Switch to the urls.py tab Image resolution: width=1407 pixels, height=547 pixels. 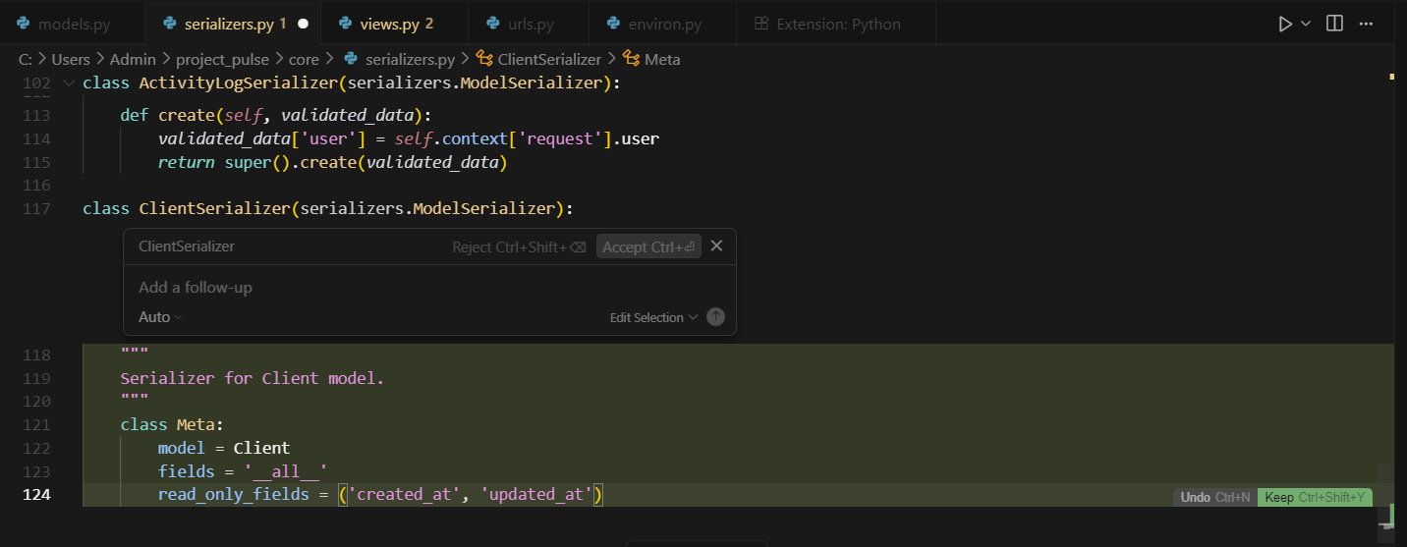pos(531,24)
